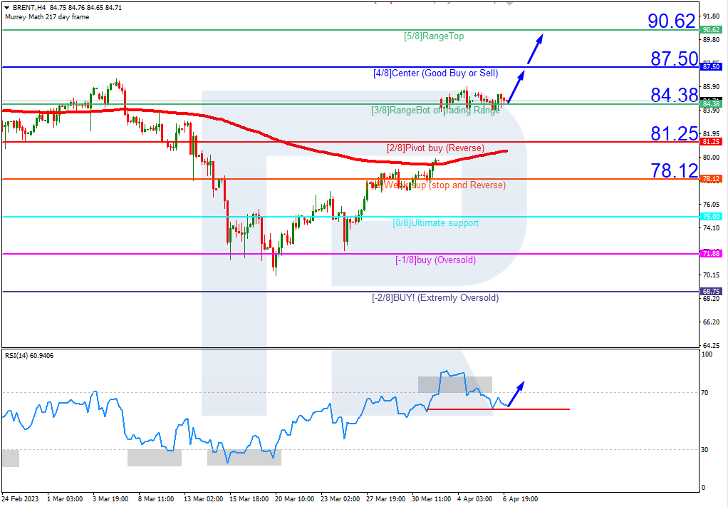This screenshot has height=507, width=728.
Task: Click the Murrey Math 217 day frame label
Action: pyautogui.click(x=46, y=17)
